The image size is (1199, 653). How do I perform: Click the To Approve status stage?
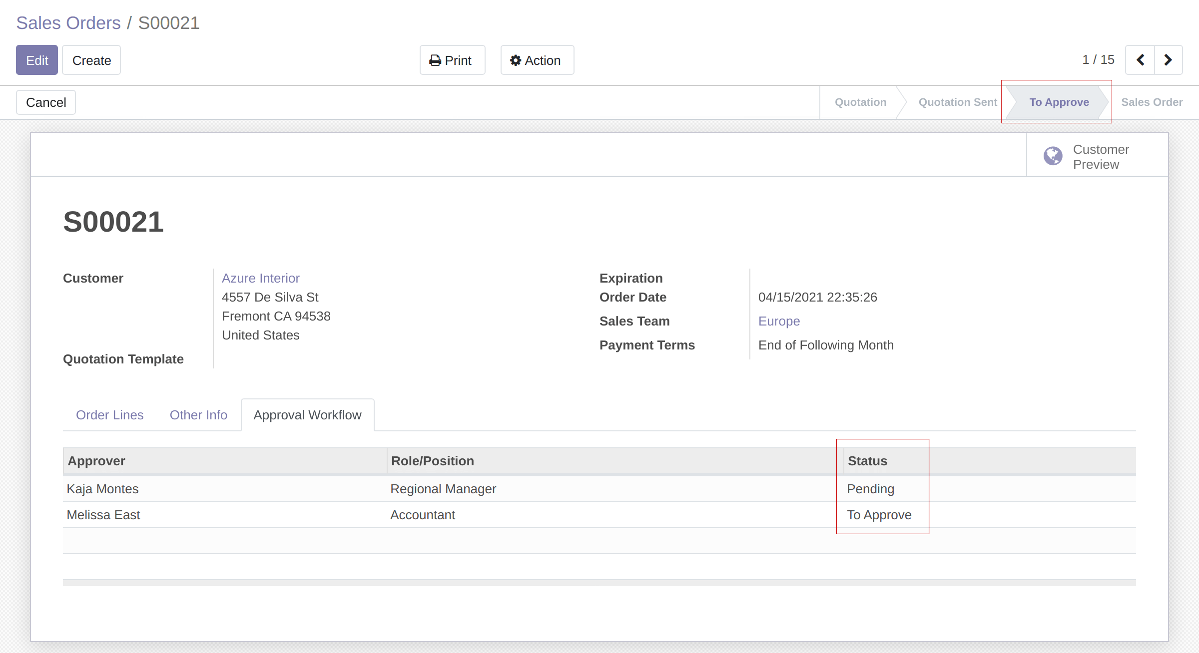tap(1059, 102)
